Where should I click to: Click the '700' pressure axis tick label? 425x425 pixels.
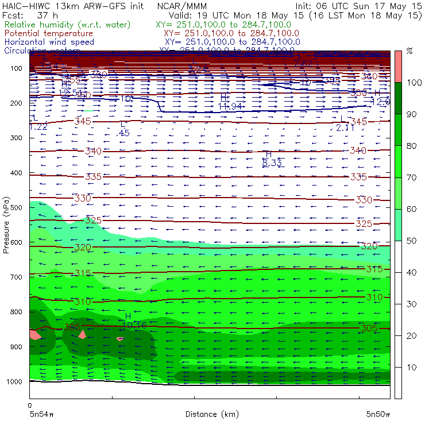tap(16, 277)
